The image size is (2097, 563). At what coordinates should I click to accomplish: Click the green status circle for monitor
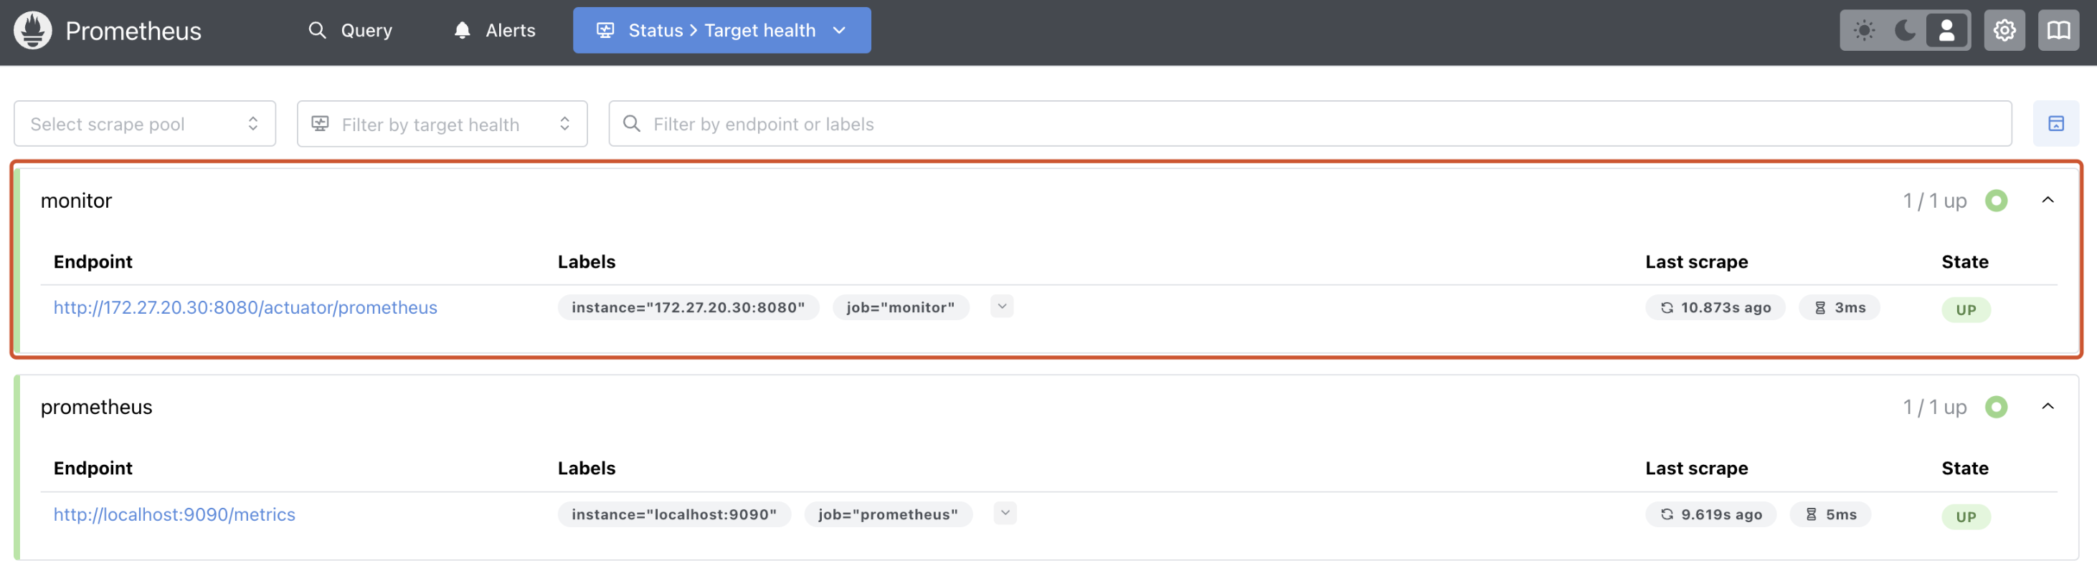click(1995, 201)
